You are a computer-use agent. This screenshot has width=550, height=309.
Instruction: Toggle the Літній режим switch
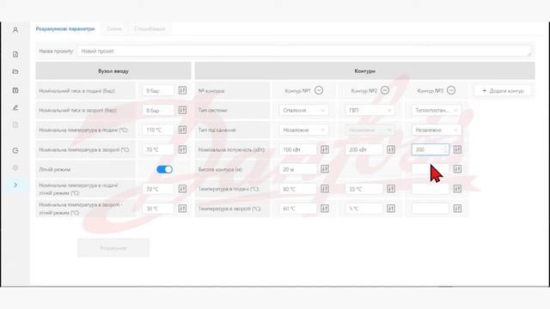tap(164, 169)
